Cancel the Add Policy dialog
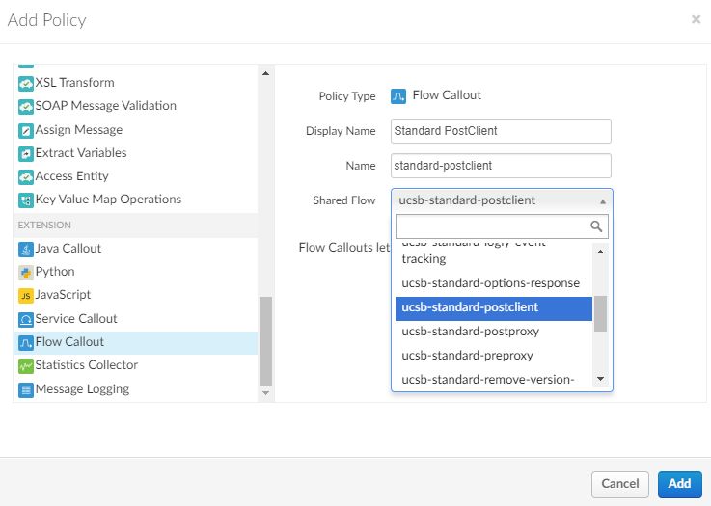Screen dimensions: 711x506 point(619,484)
